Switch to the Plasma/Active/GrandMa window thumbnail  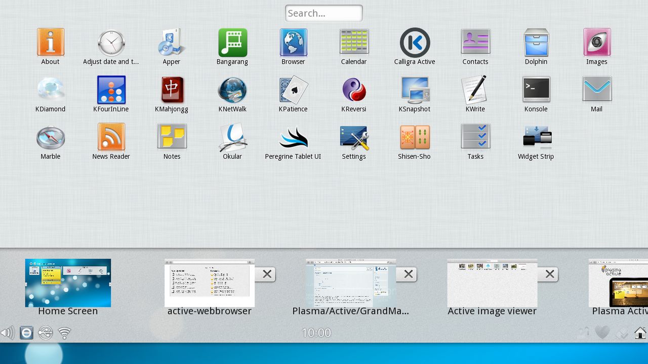tap(350, 283)
